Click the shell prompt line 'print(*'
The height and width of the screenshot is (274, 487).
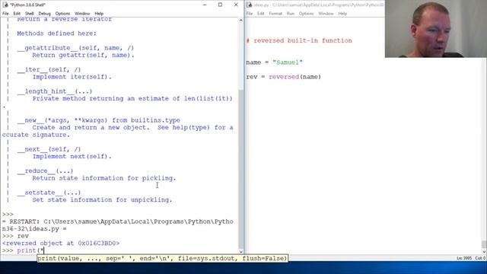24,250
